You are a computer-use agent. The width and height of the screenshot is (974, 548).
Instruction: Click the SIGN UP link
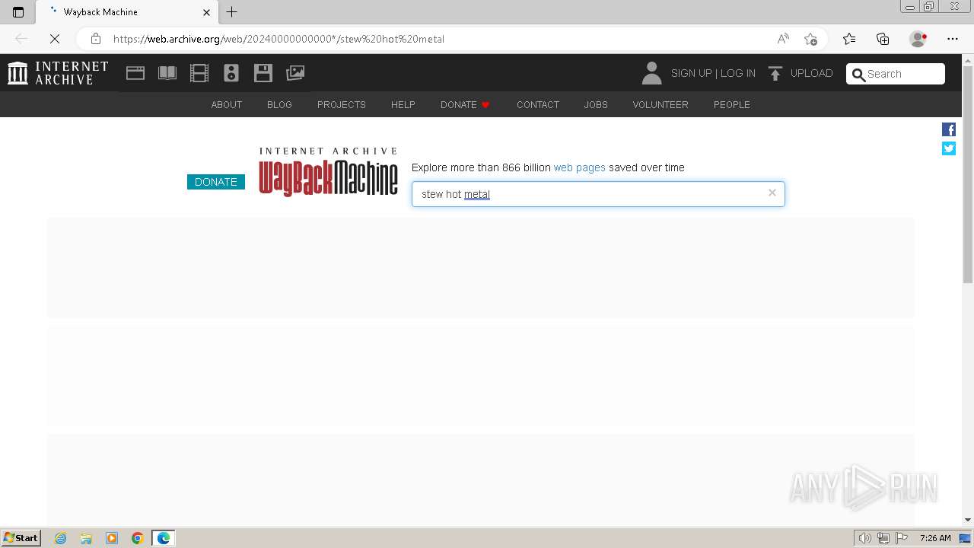point(691,73)
